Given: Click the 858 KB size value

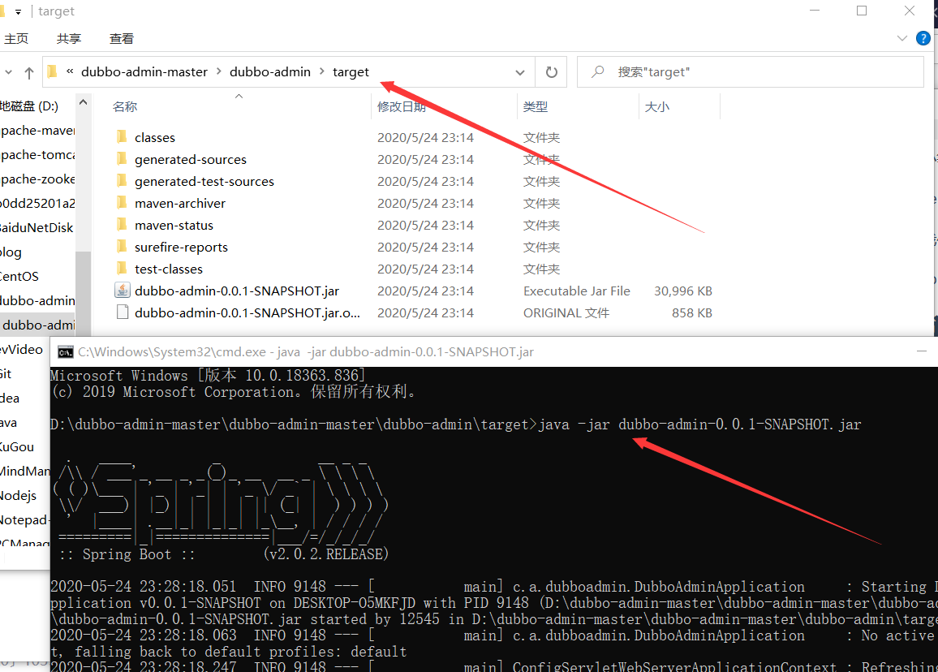Looking at the screenshot, I should [691, 312].
